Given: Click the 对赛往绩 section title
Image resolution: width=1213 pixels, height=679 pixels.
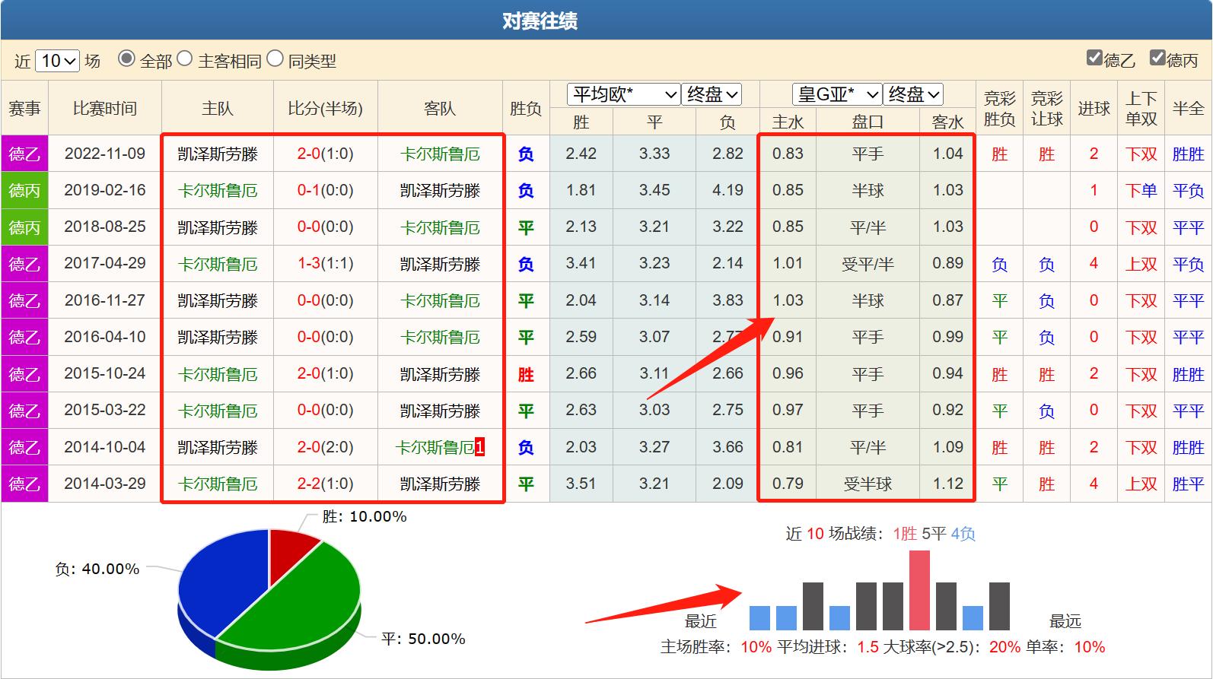Looking at the screenshot, I should [540, 21].
